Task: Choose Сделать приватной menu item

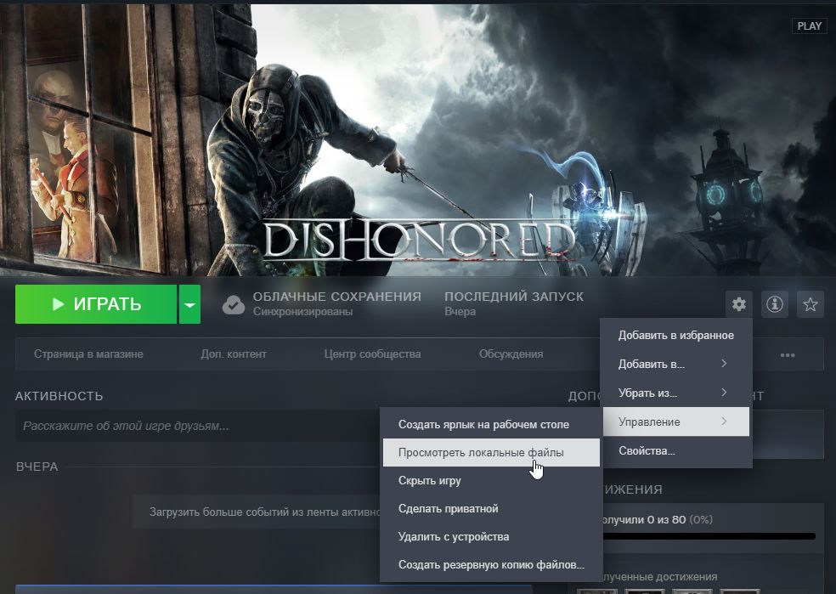Action: tap(491, 509)
